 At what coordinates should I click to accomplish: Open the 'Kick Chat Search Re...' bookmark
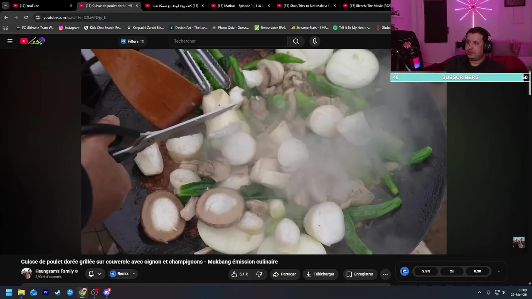103,28
